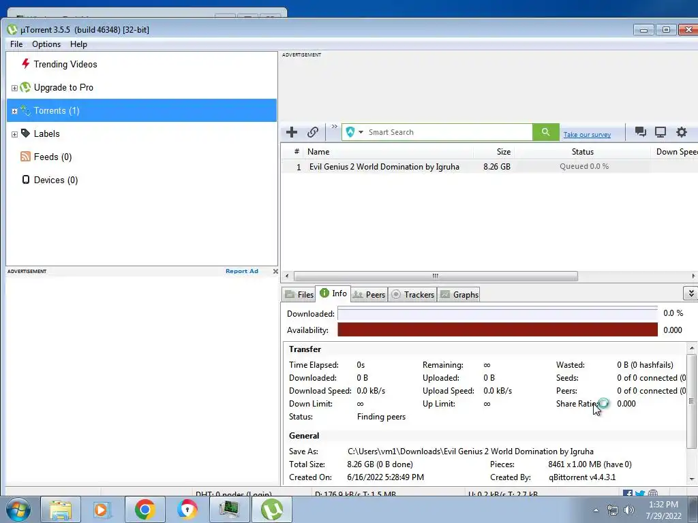Click the volume speaker icon in tray

click(x=629, y=510)
